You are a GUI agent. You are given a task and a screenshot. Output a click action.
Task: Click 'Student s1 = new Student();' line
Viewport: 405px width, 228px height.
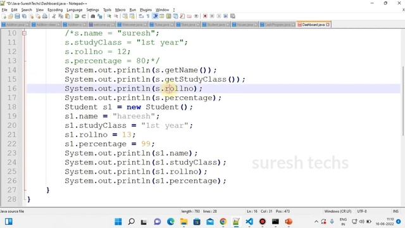pos(128,107)
